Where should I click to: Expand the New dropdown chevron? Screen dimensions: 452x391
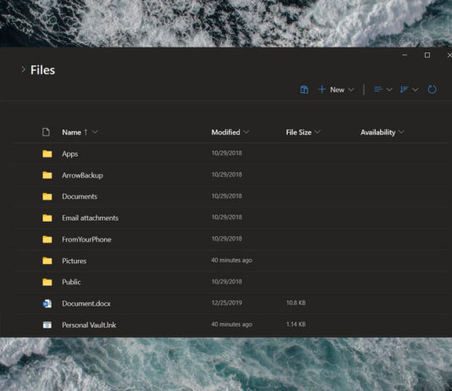[350, 90]
